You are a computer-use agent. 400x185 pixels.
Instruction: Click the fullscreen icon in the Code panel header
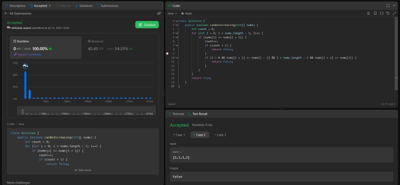point(388,5)
